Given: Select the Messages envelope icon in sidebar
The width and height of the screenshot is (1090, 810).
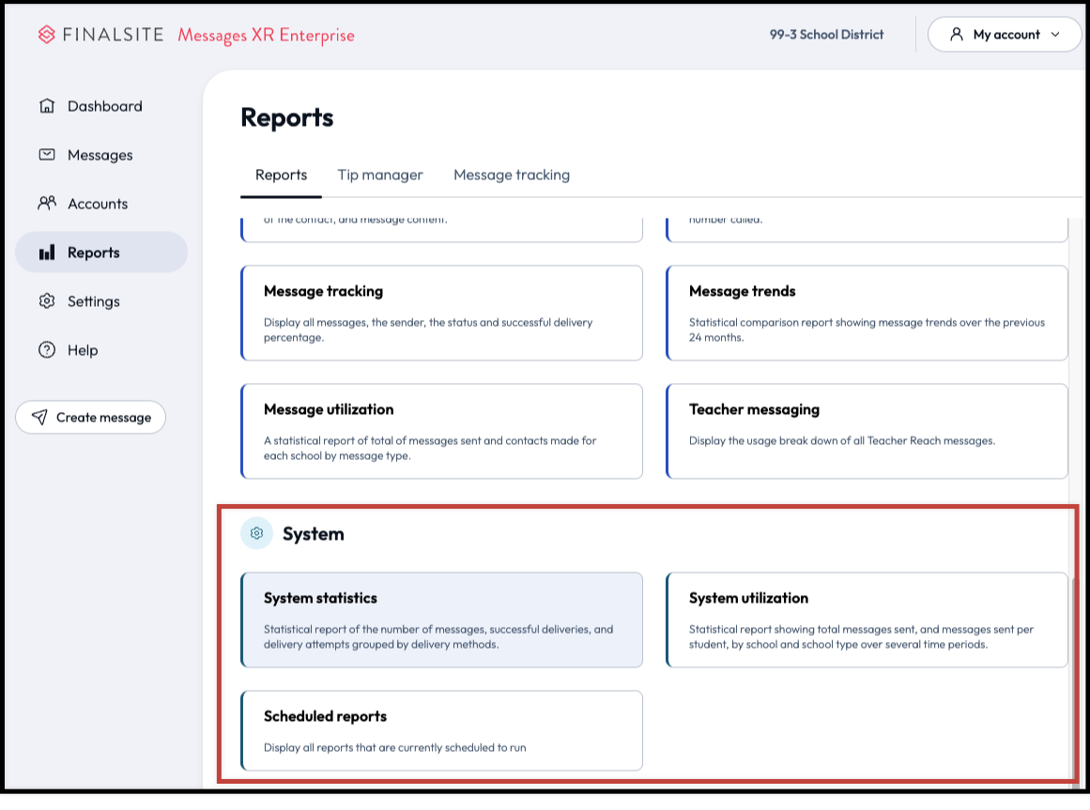Looking at the screenshot, I should click(45, 155).
